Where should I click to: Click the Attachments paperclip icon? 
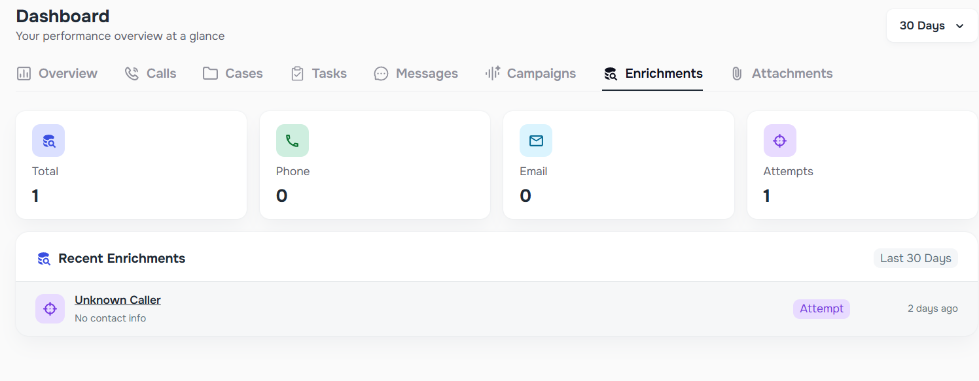click(x=737, y=73)
